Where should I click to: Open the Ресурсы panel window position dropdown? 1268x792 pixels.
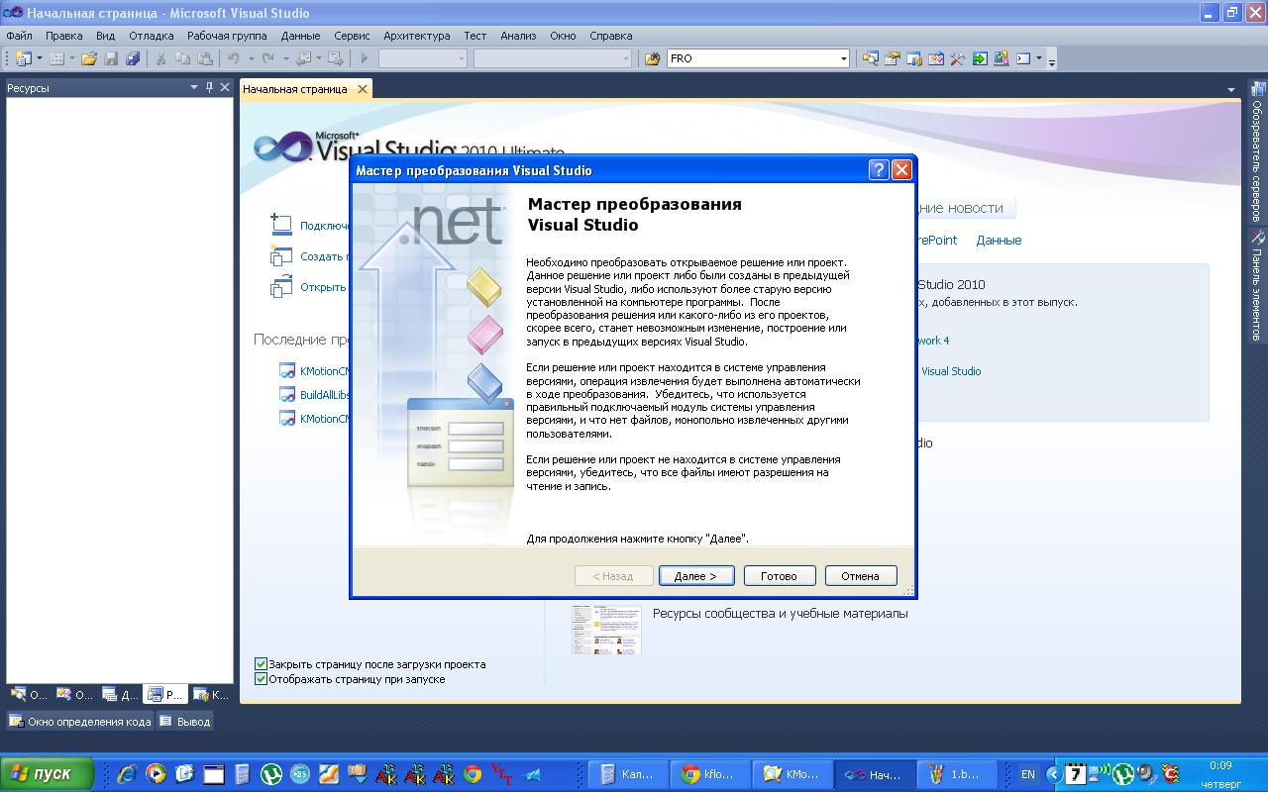194,88
